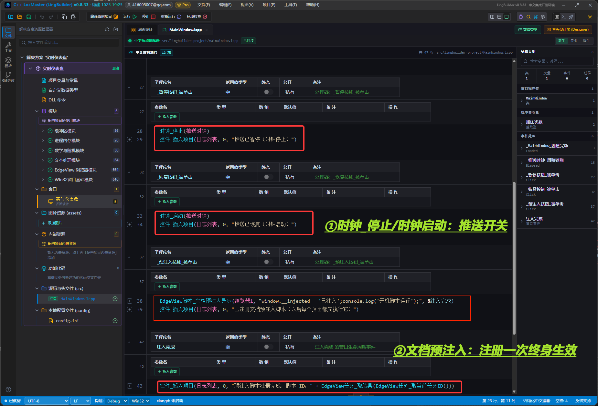Switch editor mode to 专业

coord(574,41)
